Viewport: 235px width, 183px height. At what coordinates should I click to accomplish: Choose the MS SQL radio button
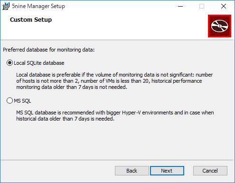click(9, 101)
